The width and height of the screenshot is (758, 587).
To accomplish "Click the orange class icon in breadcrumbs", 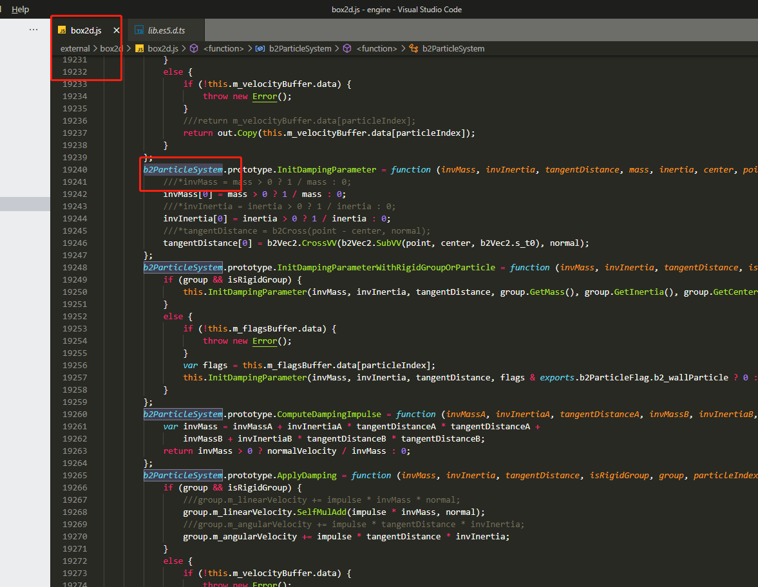I will (x=413, y=48).
